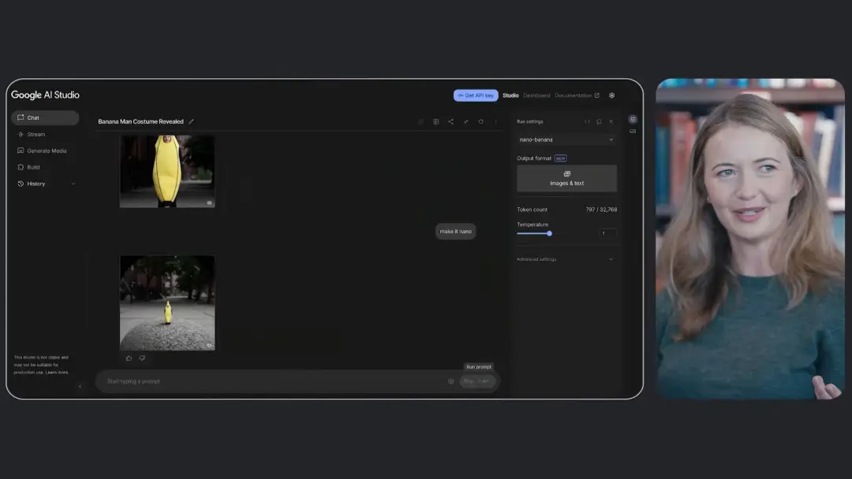Switch to the Dashboard tab
This screenshot has width=852, height=479.
[537, 95]
